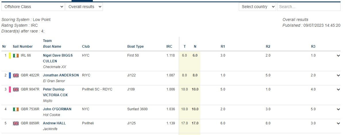The image size is (346, 135).
Task: Expand details for El Gran Senor row
Action: point(338,76)
